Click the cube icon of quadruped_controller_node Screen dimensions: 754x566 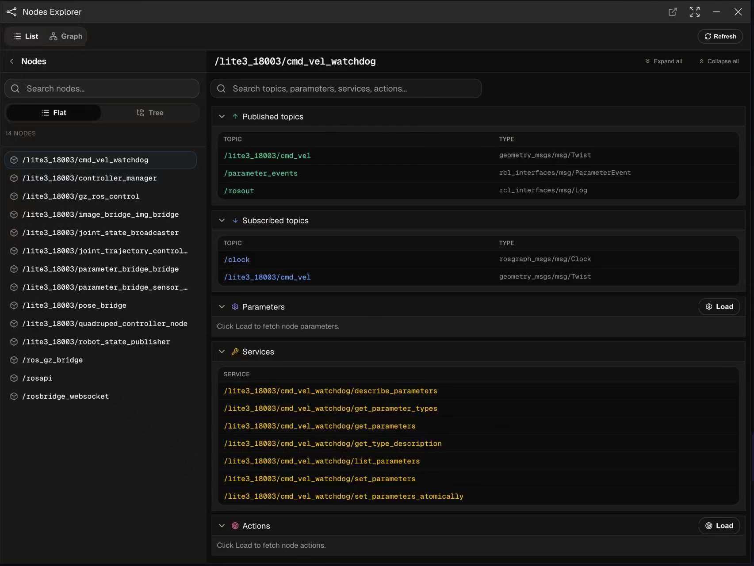coord(14,324)
